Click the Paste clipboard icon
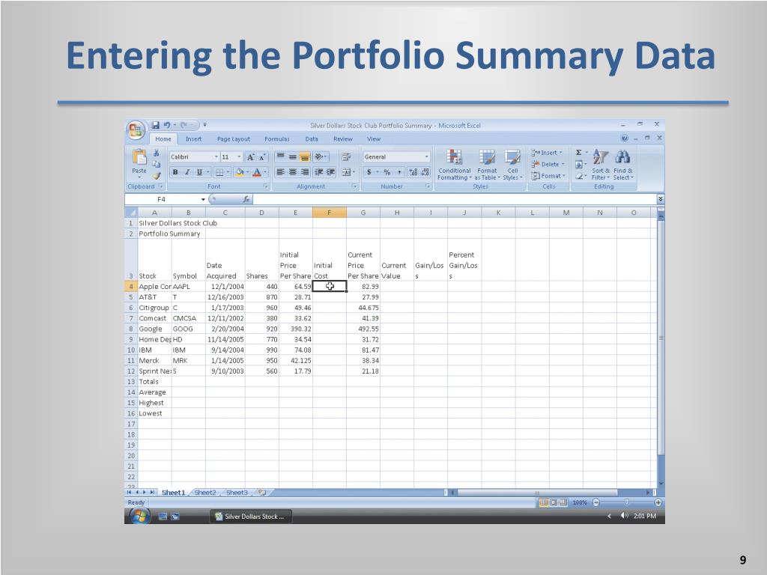The image size is (767, 575). (139, 157)
